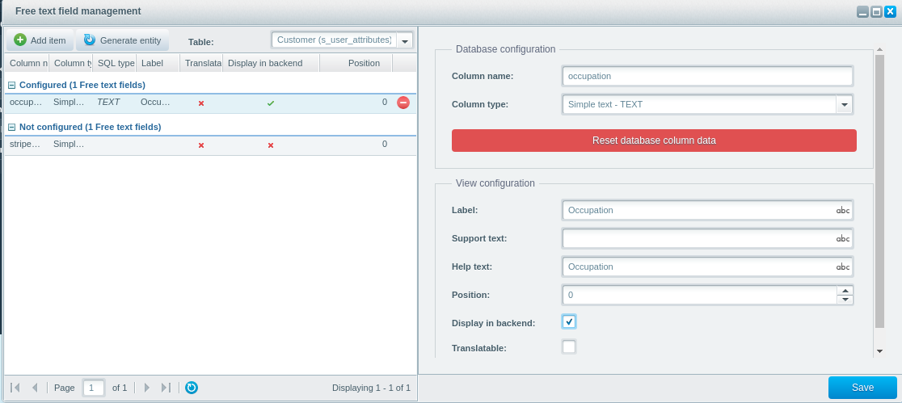Open the translation abc icon for Label field

843,211
